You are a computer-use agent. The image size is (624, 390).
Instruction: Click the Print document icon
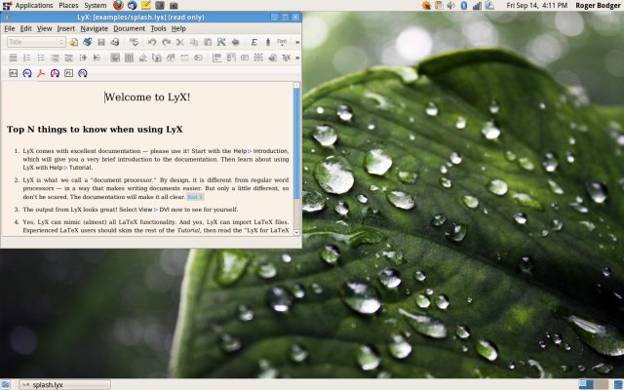click(115, 42)
